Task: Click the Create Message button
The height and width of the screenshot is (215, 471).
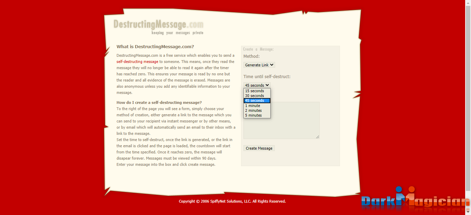Action: 259,148
